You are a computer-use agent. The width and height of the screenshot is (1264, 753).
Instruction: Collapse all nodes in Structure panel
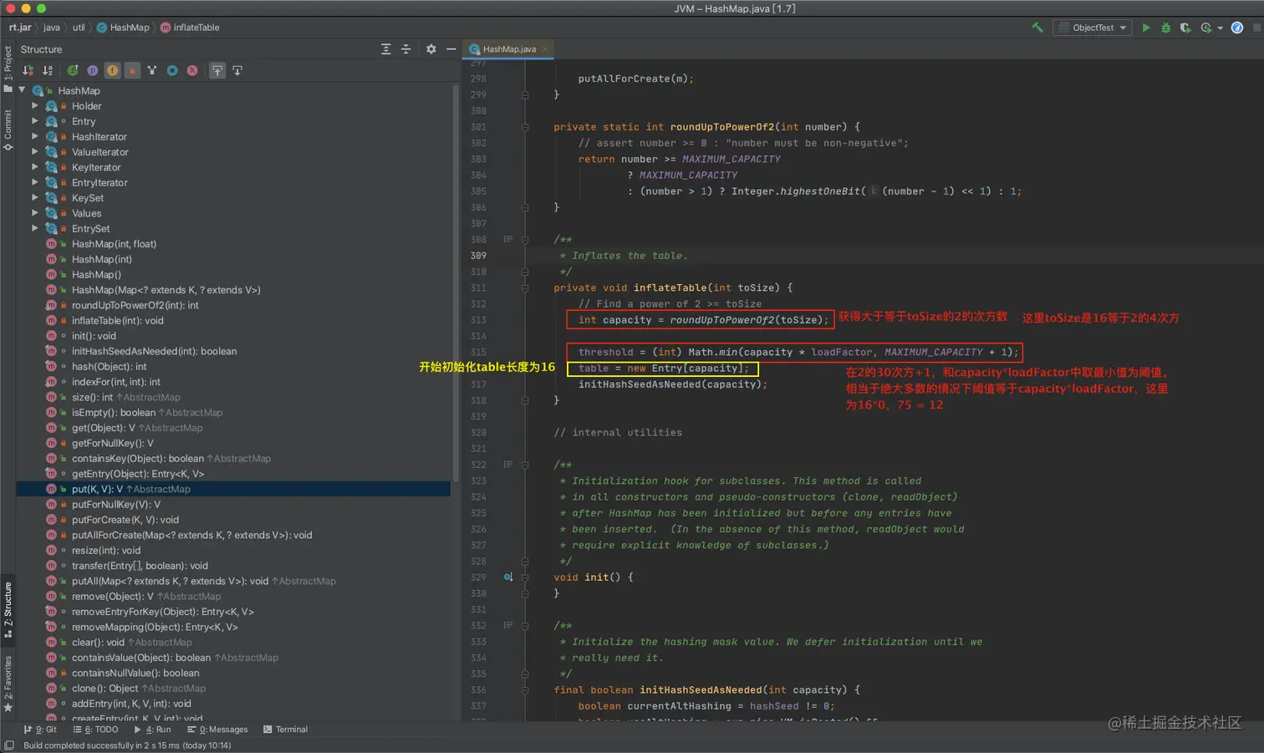(x=406, y=49)
